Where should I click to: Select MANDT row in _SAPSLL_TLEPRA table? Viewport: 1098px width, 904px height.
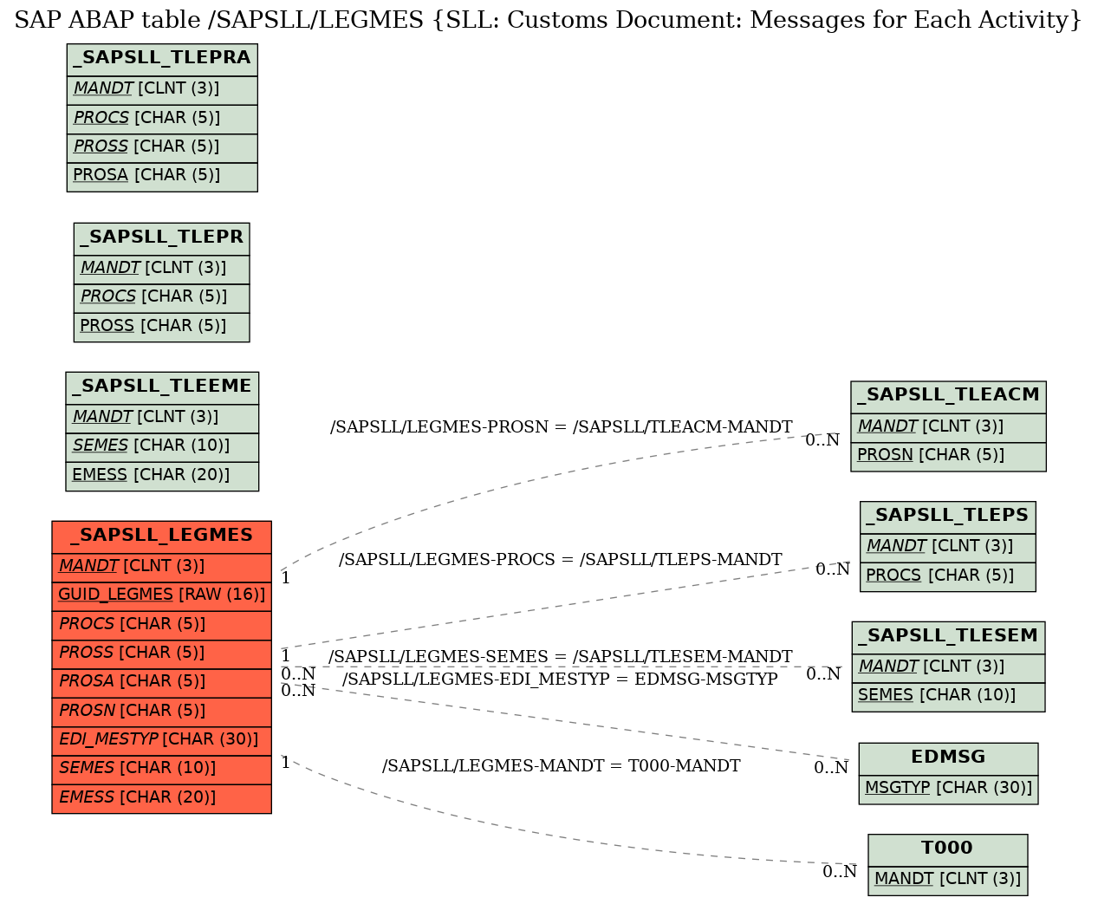(x=162, y=91)
